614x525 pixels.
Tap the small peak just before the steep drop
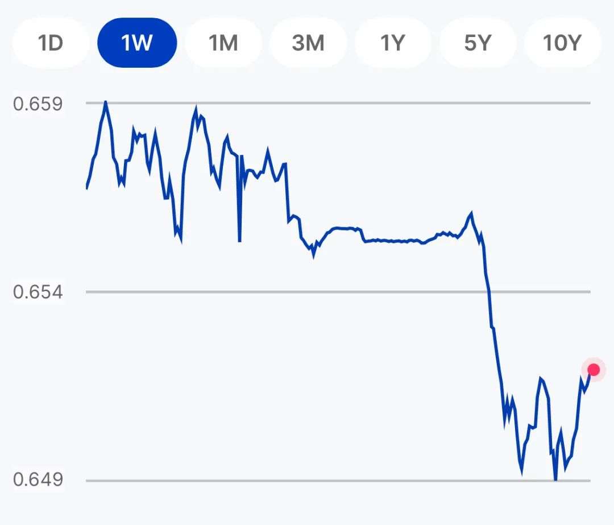coord(471,214)
